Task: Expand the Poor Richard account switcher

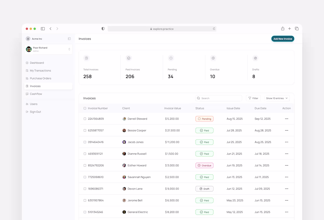Action: (x=69, y=49)
